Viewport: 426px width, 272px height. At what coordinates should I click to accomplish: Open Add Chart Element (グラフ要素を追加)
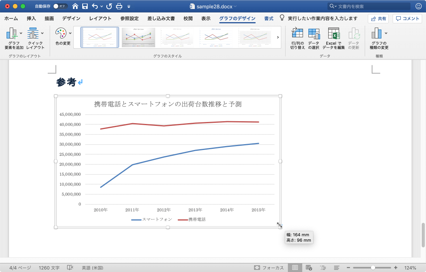(14, 38)
